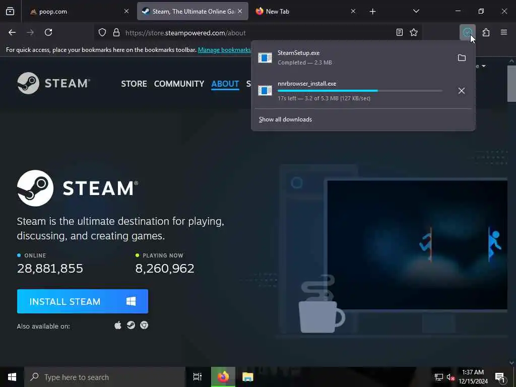The width and height of the screenshot is (516, 387).
Task: Click the online users count 28,881,855
Action: [50, 269]
